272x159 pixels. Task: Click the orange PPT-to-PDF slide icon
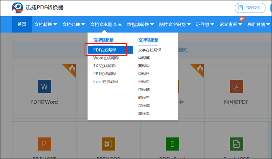pos(108,144)
